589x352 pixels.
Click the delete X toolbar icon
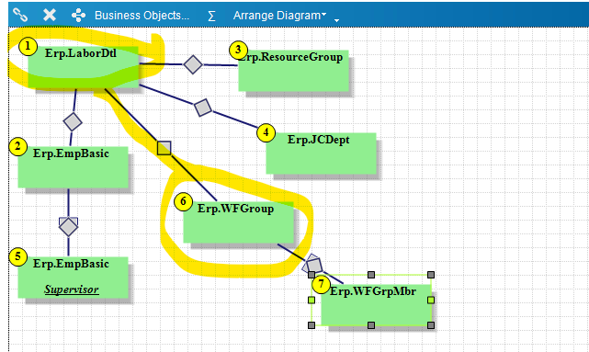(x=50, y=15)
